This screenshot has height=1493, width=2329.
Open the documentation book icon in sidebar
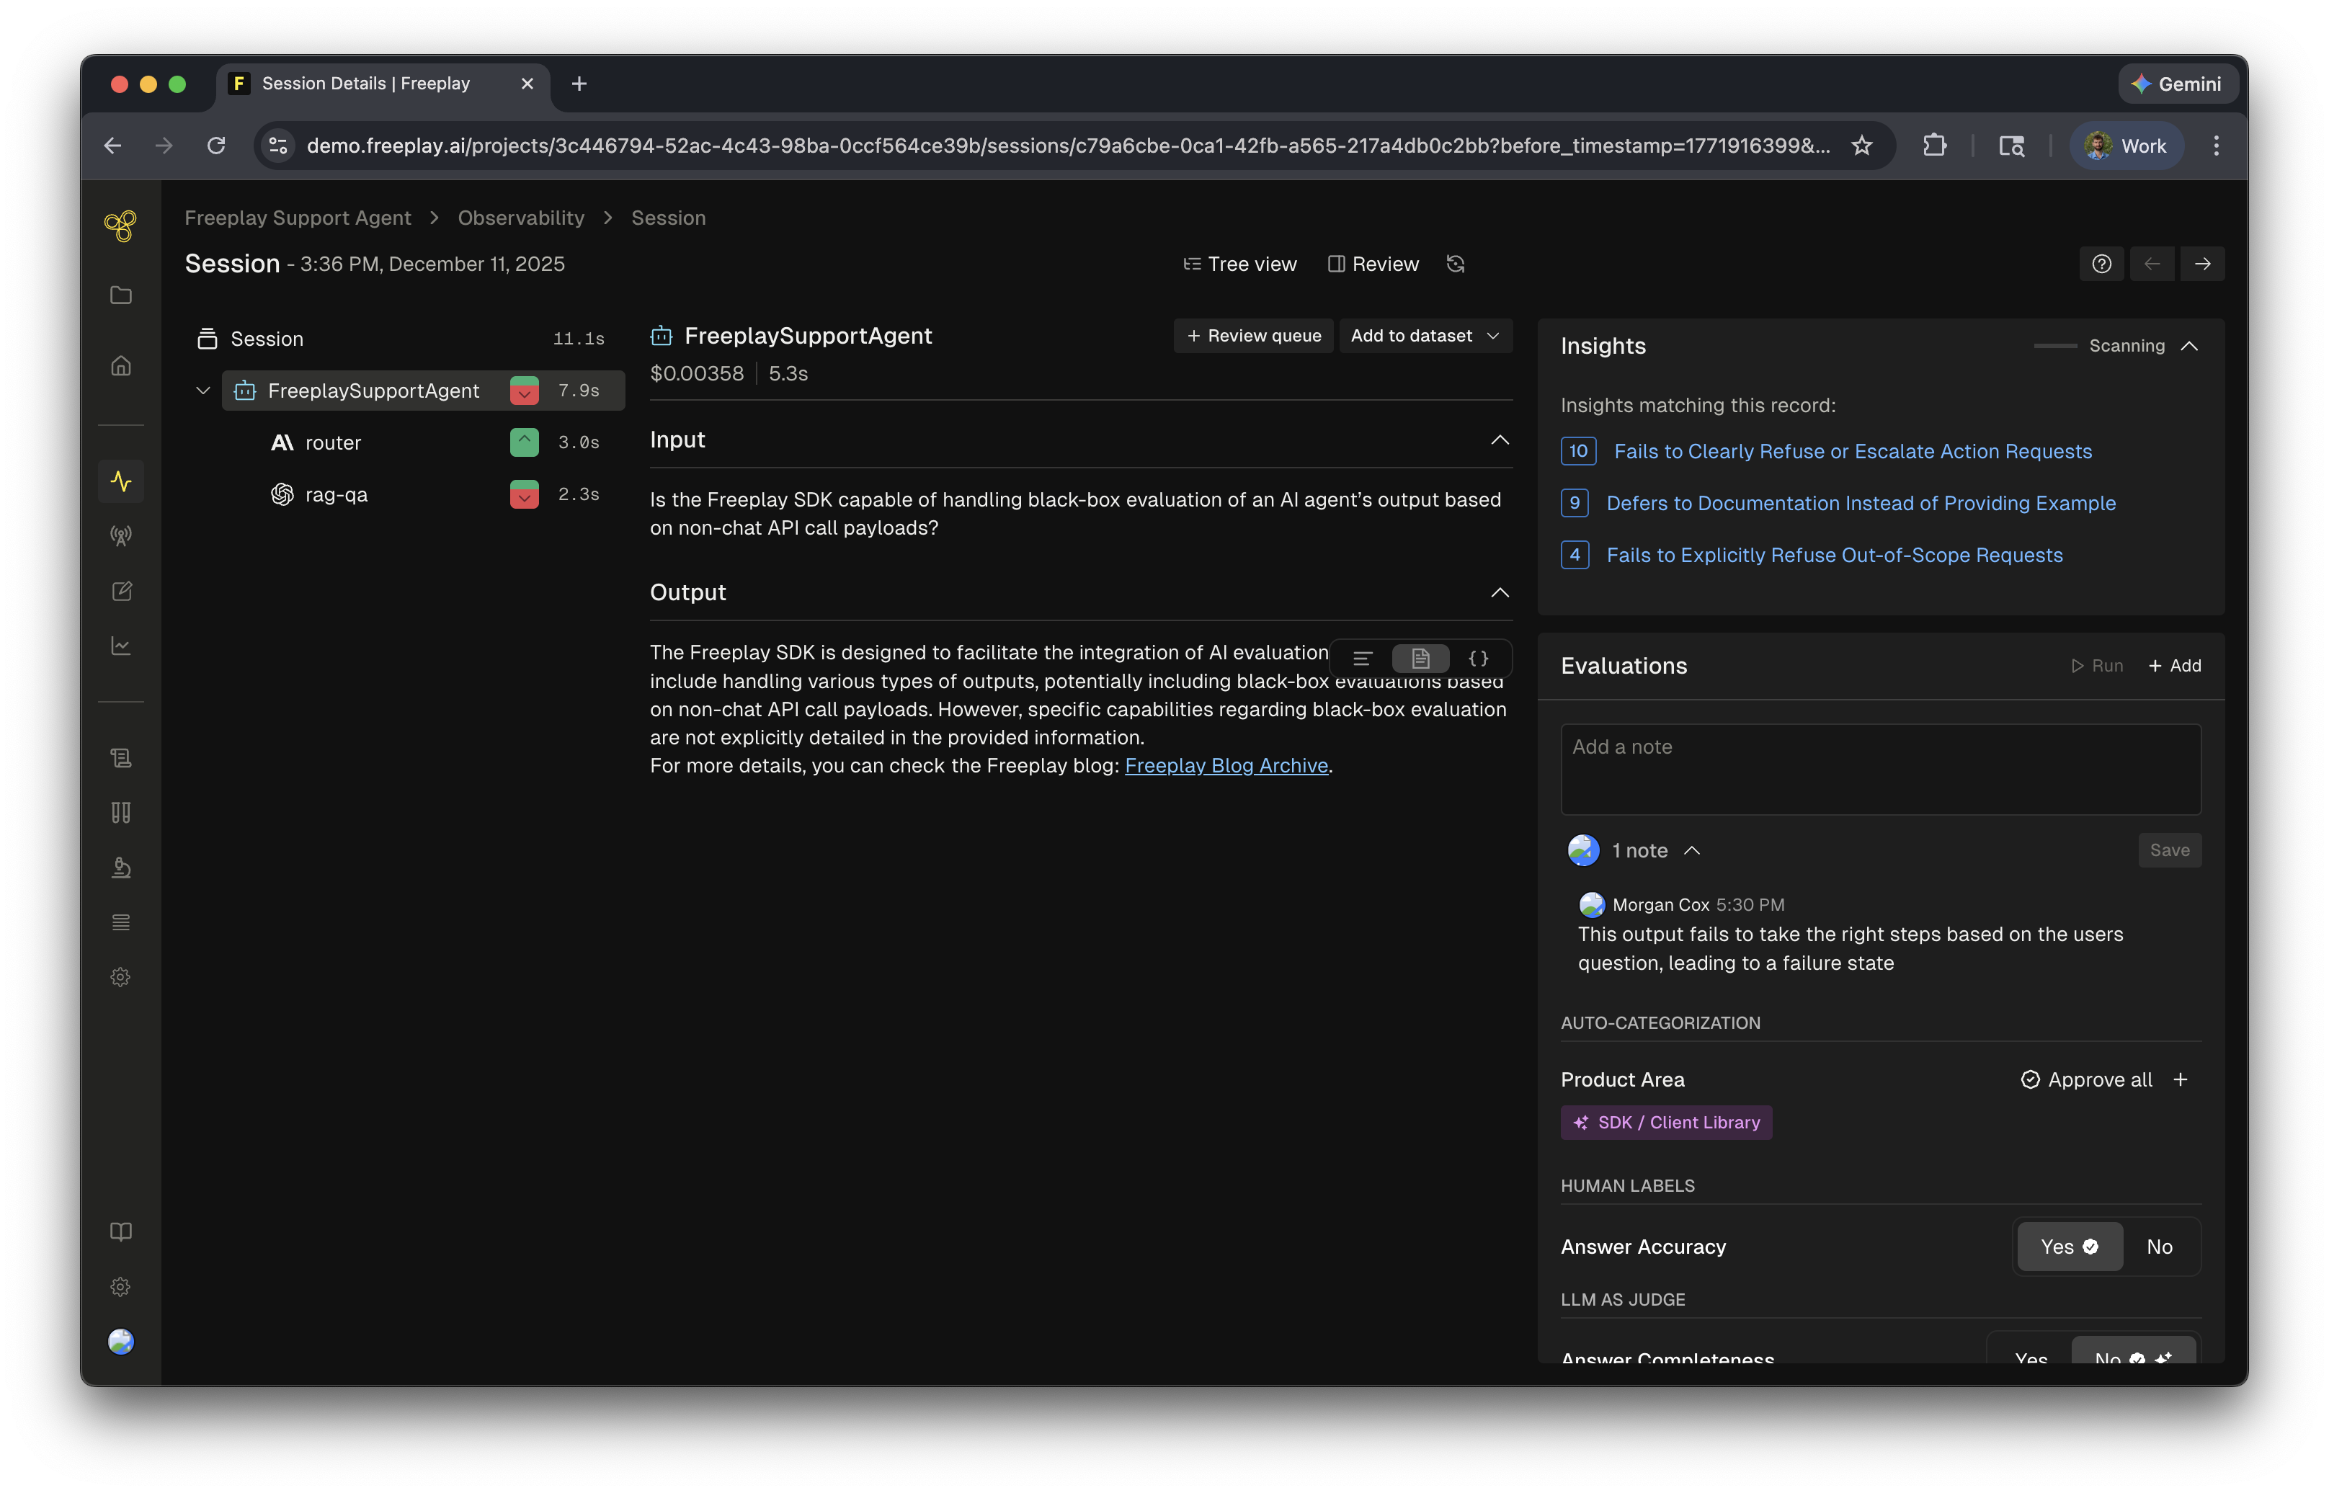coord(121,1231)
